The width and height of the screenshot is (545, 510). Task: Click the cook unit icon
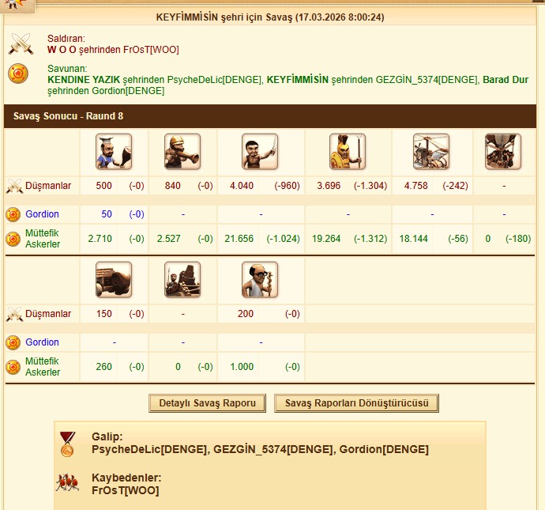pyautogui.click(x=114, y=152)
